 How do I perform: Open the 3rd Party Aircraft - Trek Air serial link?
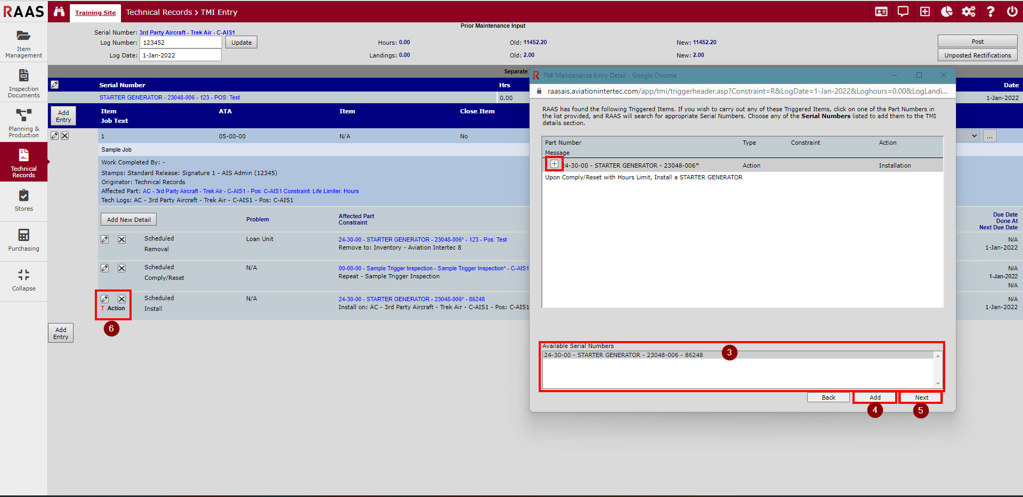tap(187, 32)
